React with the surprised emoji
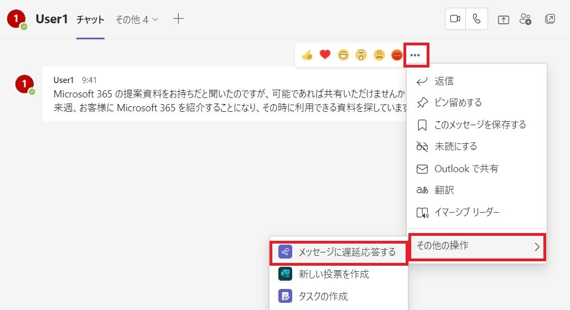The height and width of the screenshot is (310, 570). pos(361,55)
